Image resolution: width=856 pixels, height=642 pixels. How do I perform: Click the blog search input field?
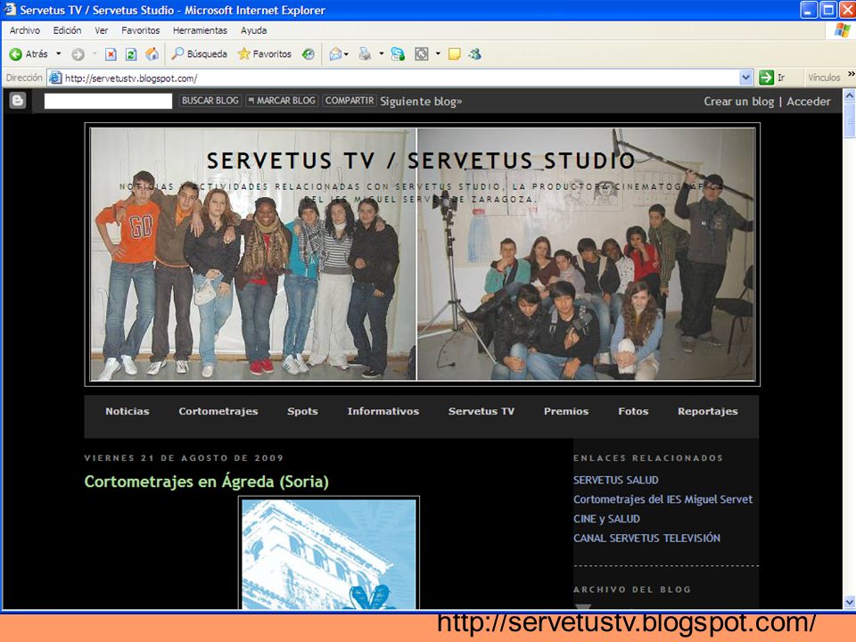[108, 101]
